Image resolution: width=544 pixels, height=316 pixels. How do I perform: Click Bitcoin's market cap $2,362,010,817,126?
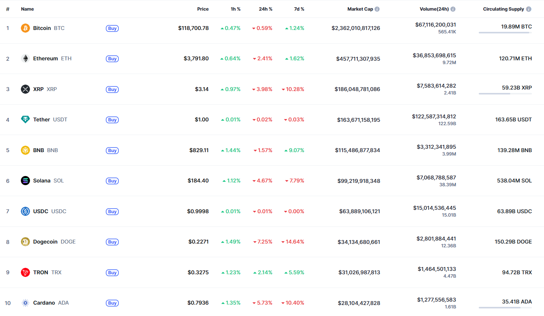[356, 28]
